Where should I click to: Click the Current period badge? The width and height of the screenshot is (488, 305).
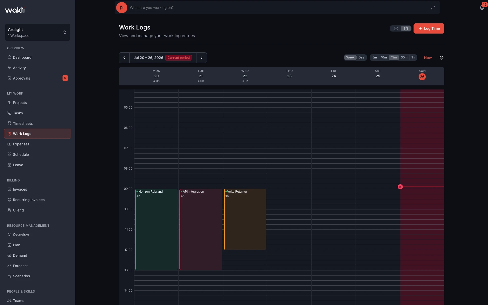click(x=179, y=58)
